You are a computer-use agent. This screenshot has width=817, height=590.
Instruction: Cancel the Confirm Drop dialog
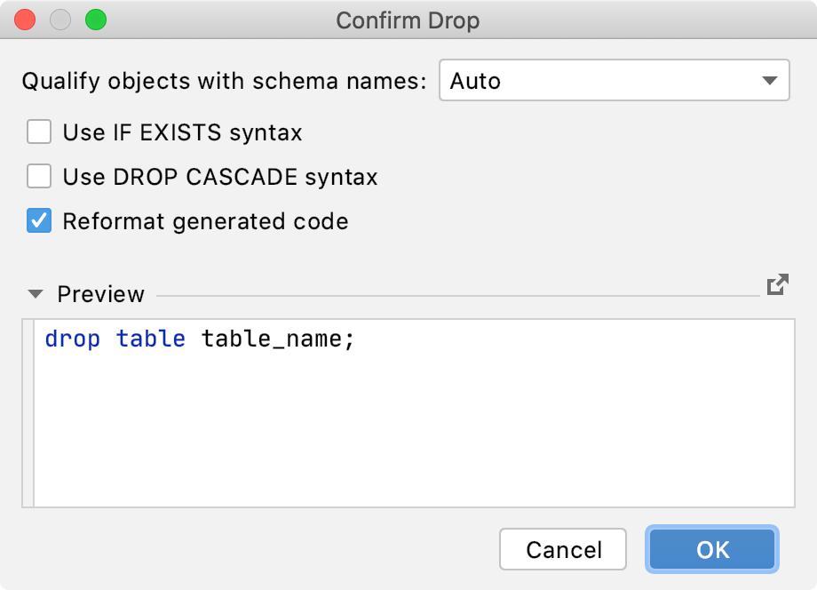coord(563,549)
